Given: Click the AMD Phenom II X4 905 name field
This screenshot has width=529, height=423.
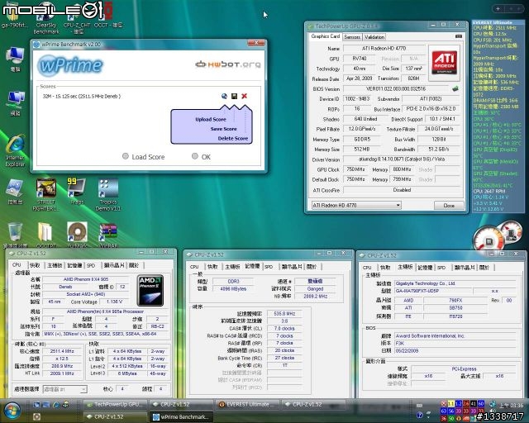Looking at the screenshot, I should coord(86,279).
